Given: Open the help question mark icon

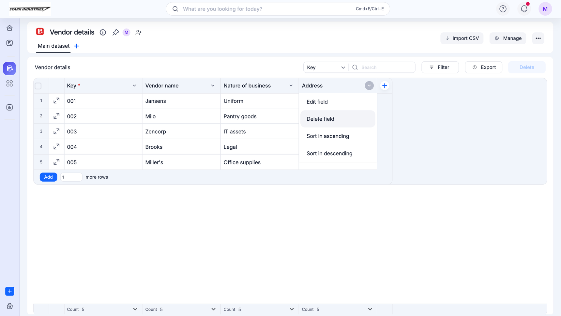Looking at the screenshot, I should [x=503, y=9].
